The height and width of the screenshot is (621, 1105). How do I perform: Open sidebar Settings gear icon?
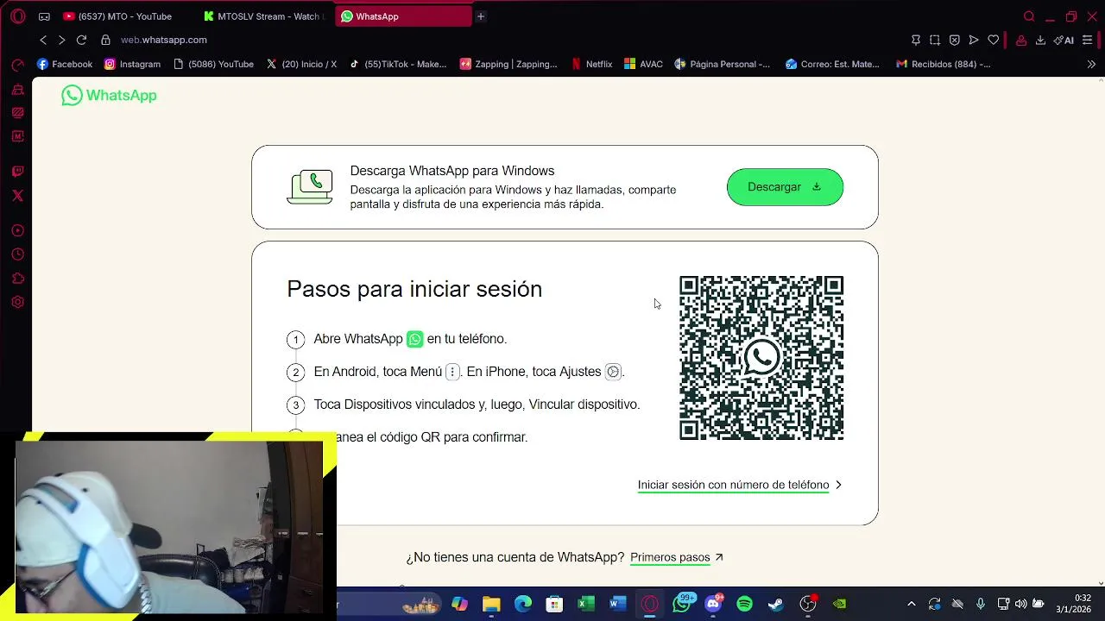tap(17, 302)
